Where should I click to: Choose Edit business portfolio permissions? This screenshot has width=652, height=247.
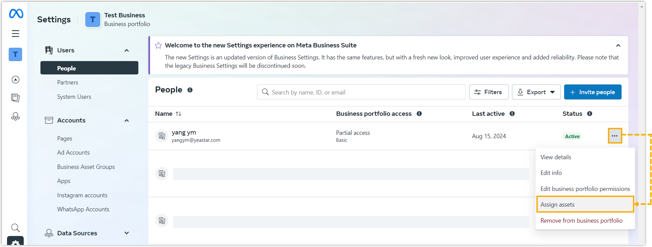[585, 189]
